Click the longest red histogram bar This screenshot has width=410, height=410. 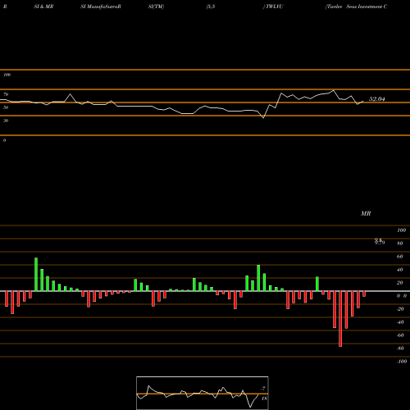pyautogui.click(x=340, y=319)
